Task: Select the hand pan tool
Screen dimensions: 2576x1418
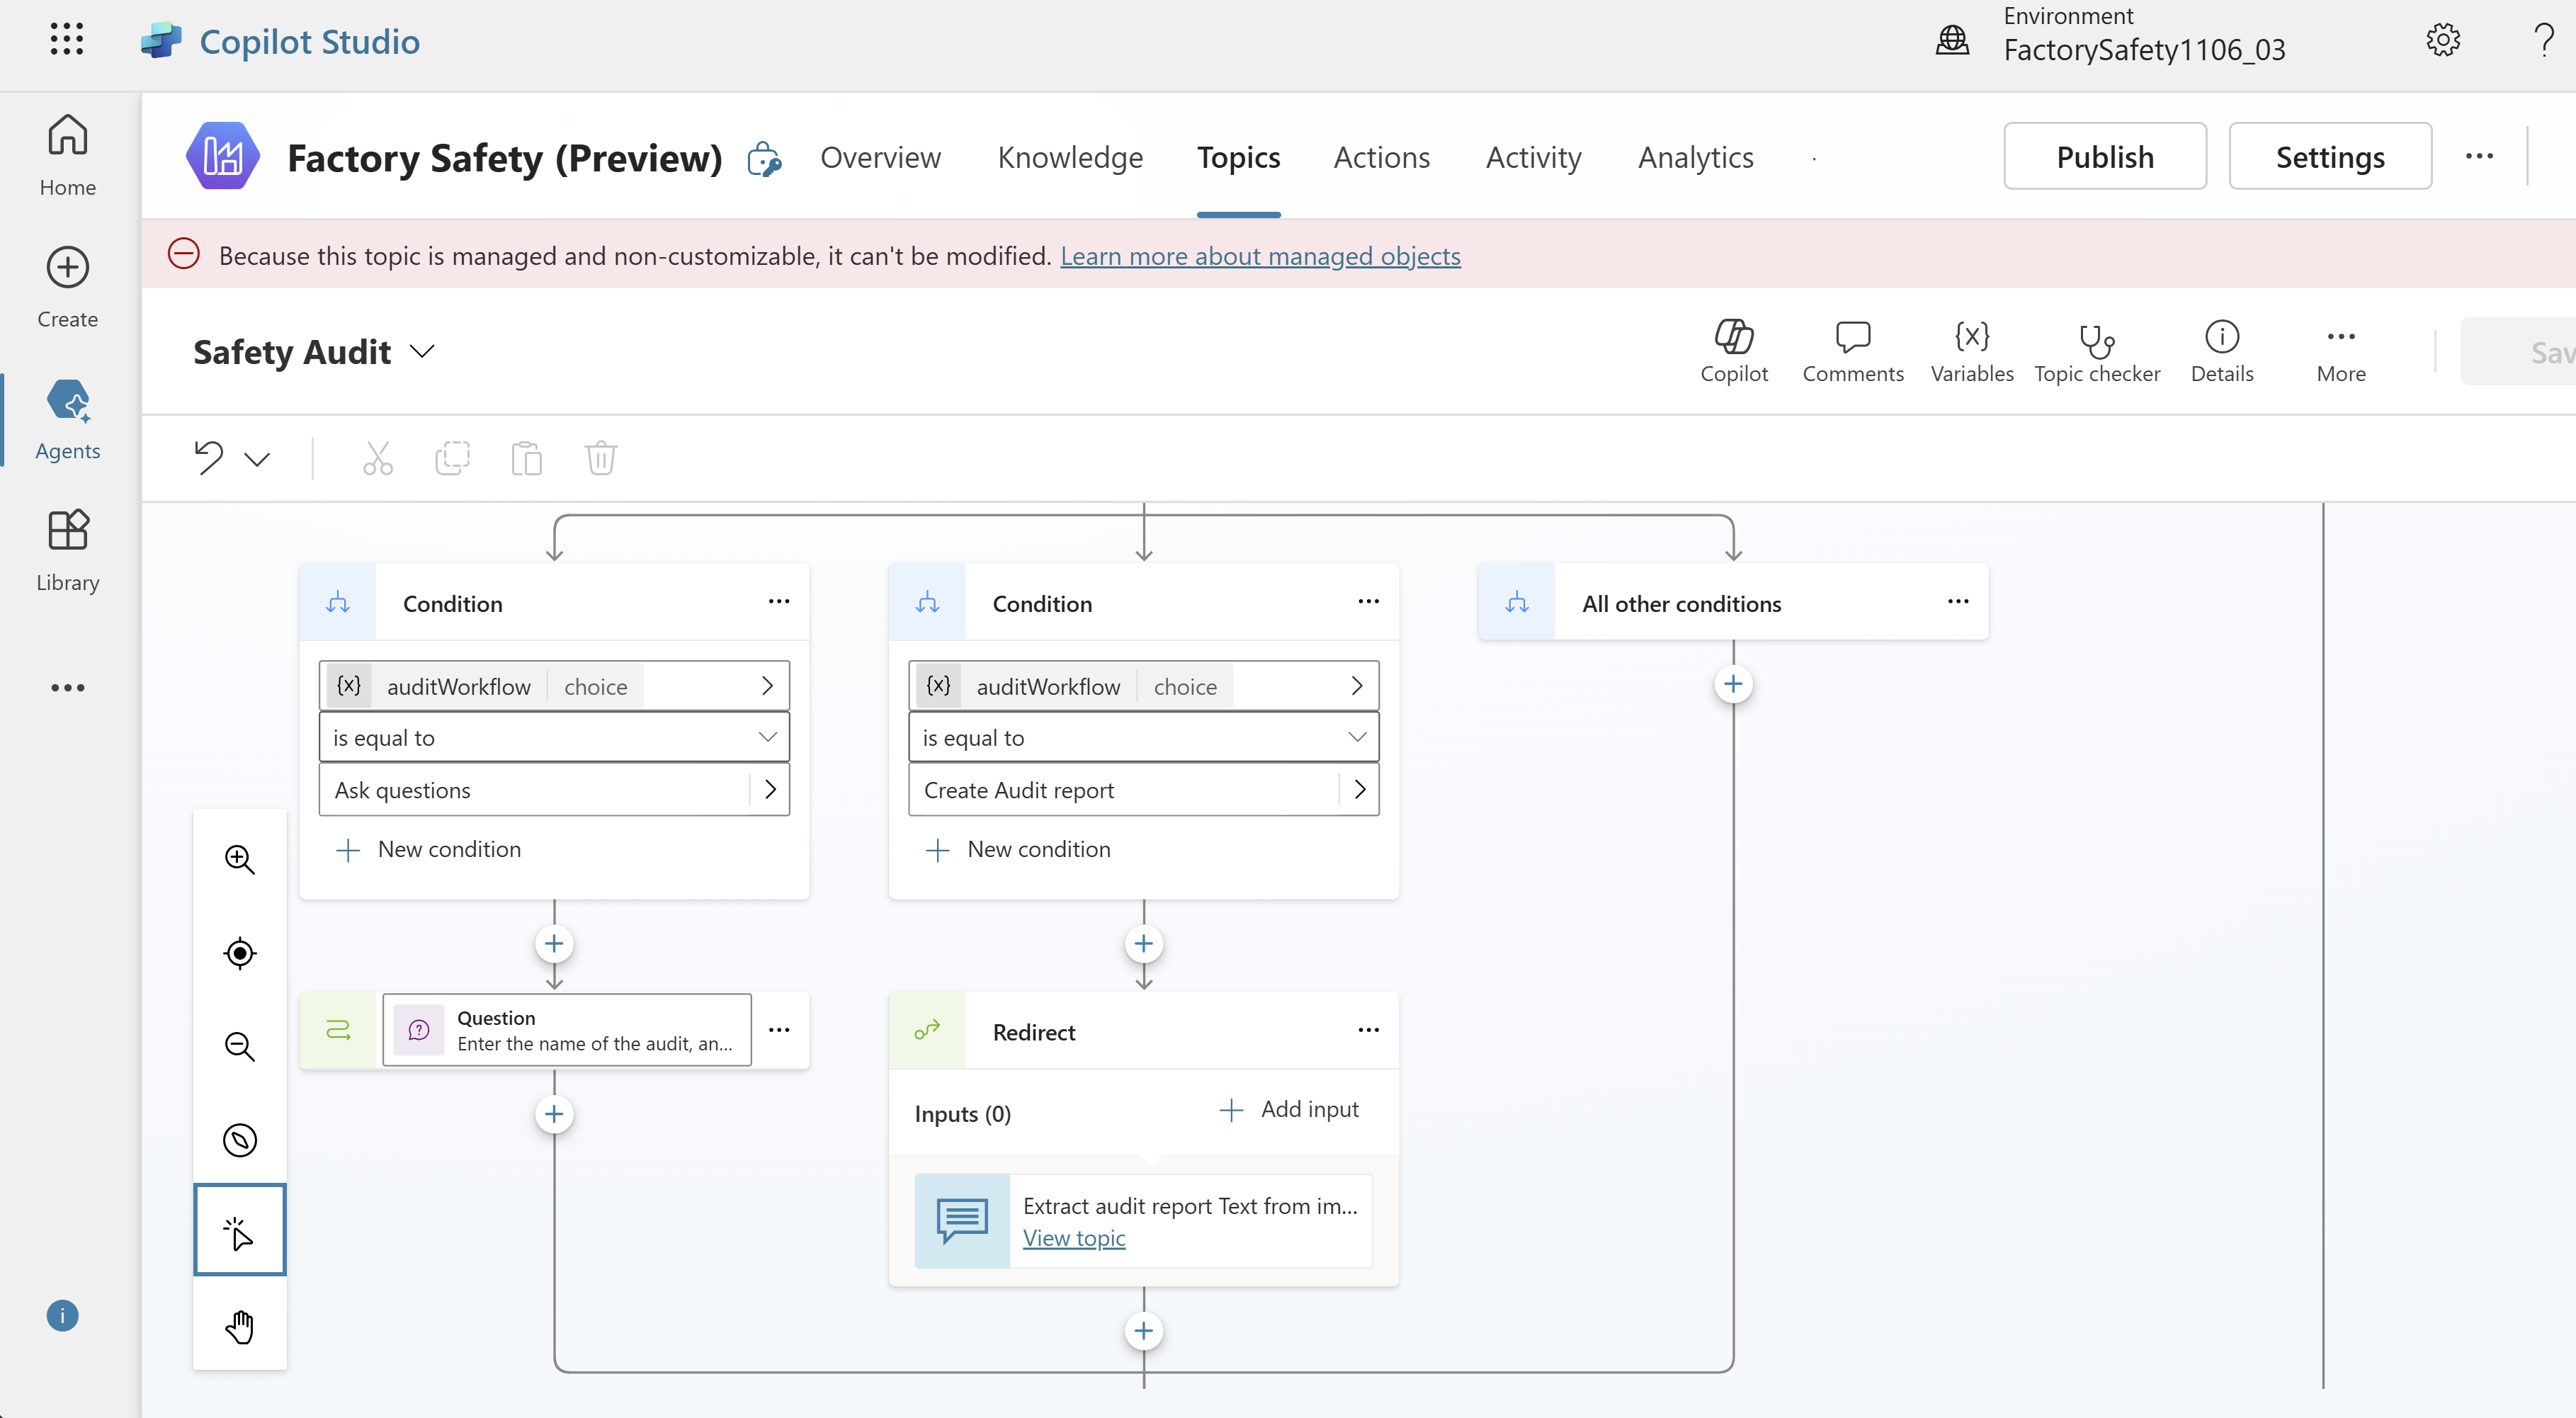Action: click(240, 1326)
